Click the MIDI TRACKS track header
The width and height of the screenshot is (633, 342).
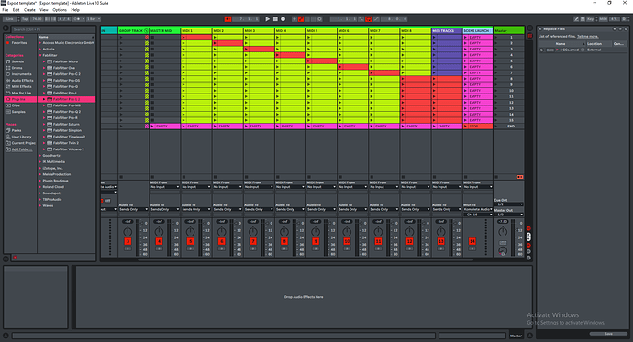[447, 30]
